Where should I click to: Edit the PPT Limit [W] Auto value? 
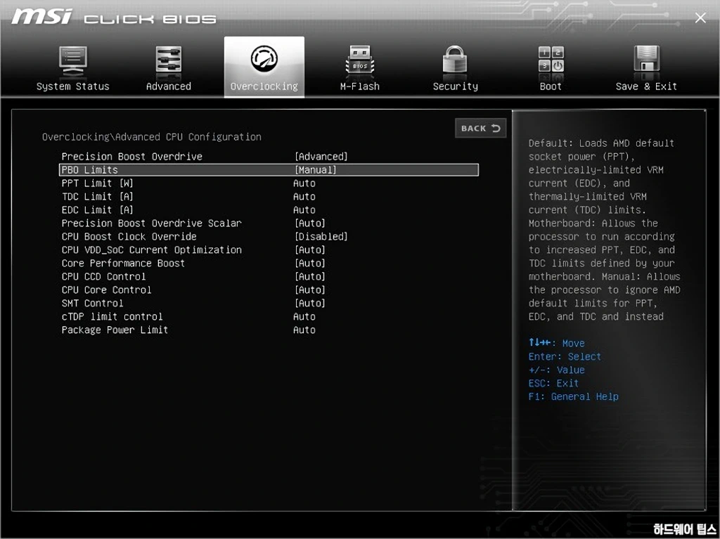pos(304,183)
